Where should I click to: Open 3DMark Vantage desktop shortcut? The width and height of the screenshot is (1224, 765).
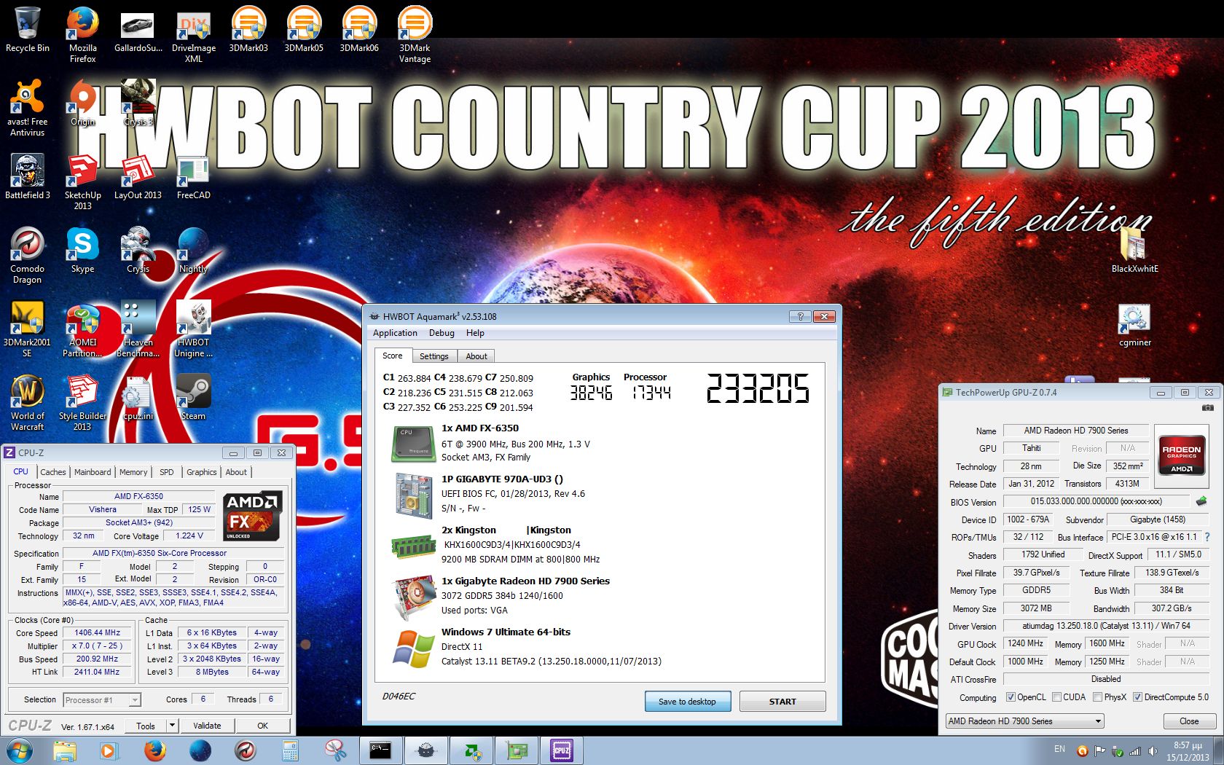click(415, 34)
